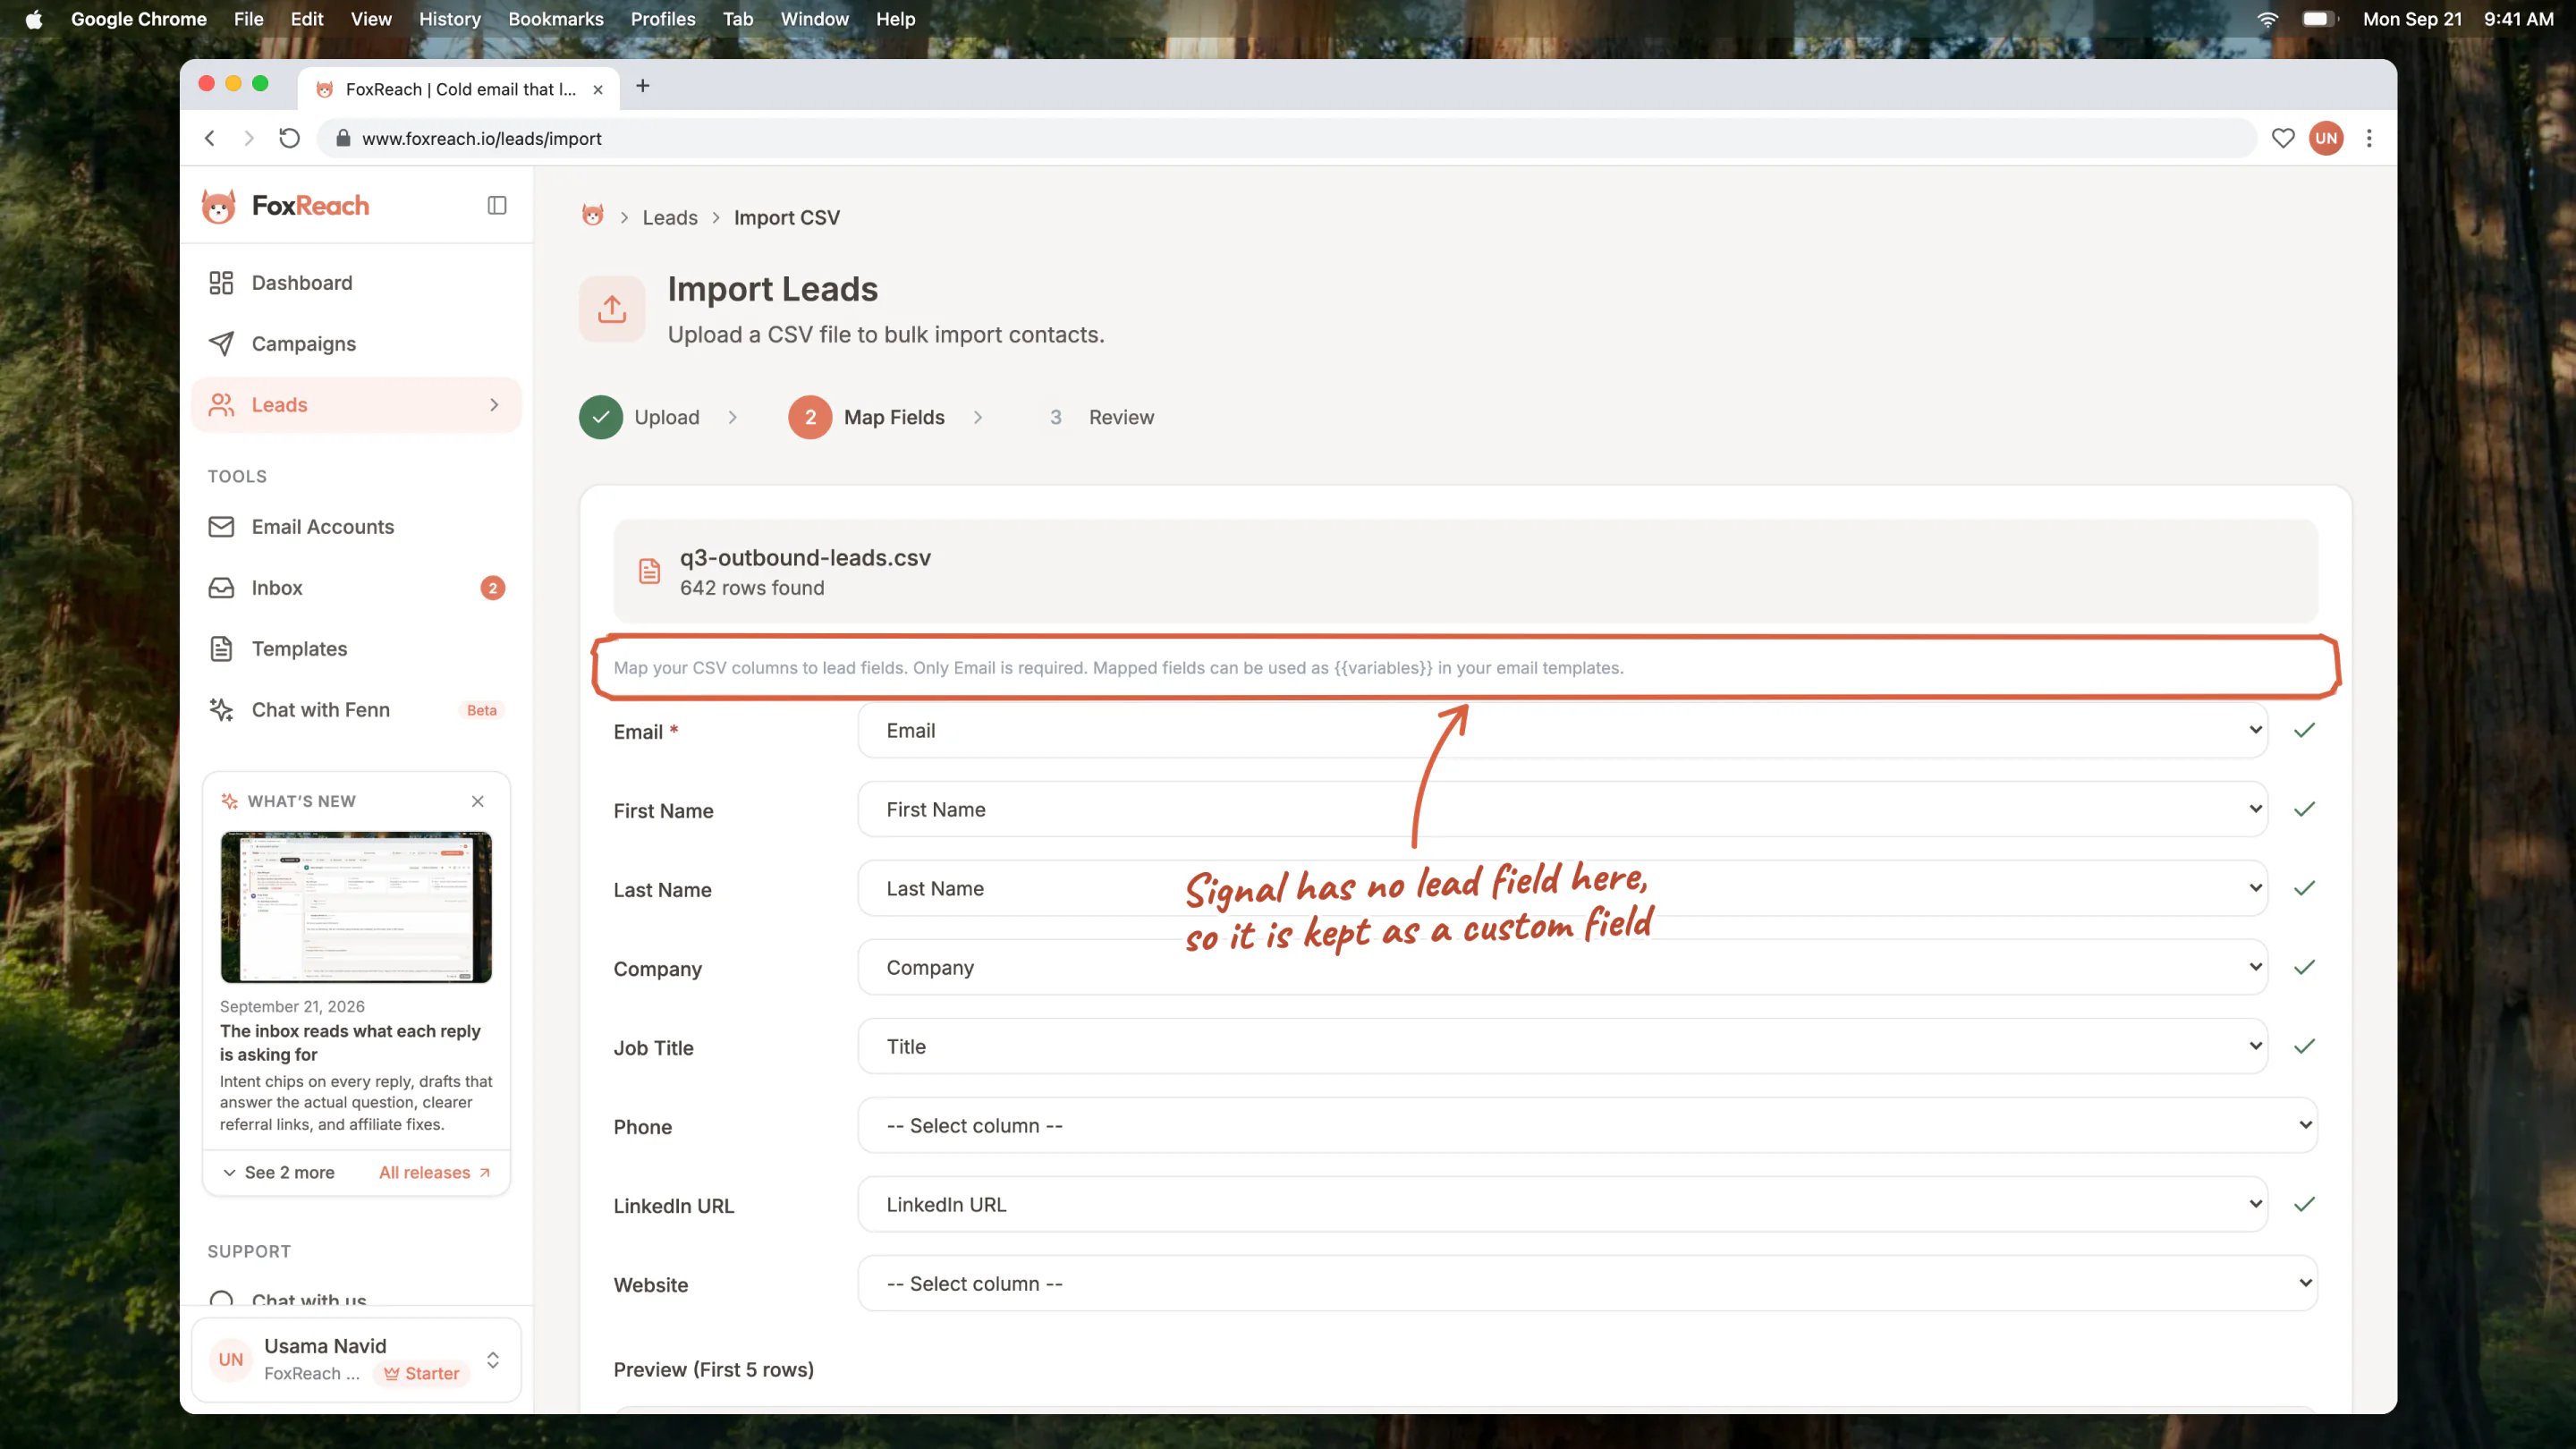The image size is (2576, 1449).
Task: Open the UN profile avatar in Chrome
Action: tap(2326, 138)
